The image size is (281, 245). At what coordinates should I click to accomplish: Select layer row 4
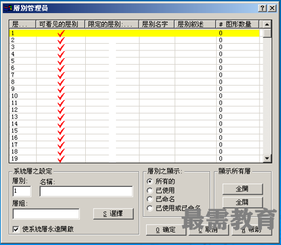134,54
